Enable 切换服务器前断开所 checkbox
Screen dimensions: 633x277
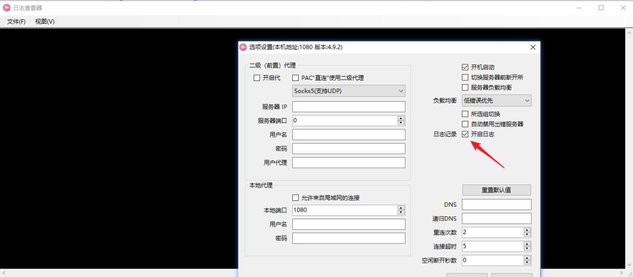465,78
